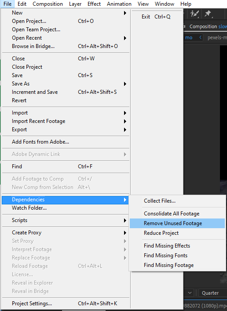Open the magnification dropdown chevron

pyautogui.click(x=190, y=293)
